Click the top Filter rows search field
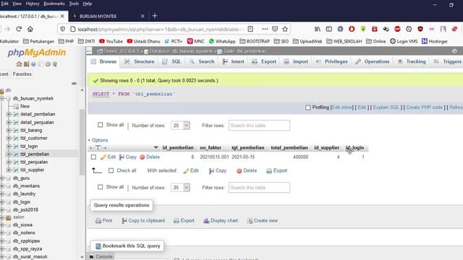Viewport: 463px width, 260px height. 259,125
